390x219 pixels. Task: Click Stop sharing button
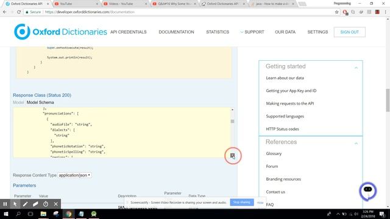[x=242, y=202]
